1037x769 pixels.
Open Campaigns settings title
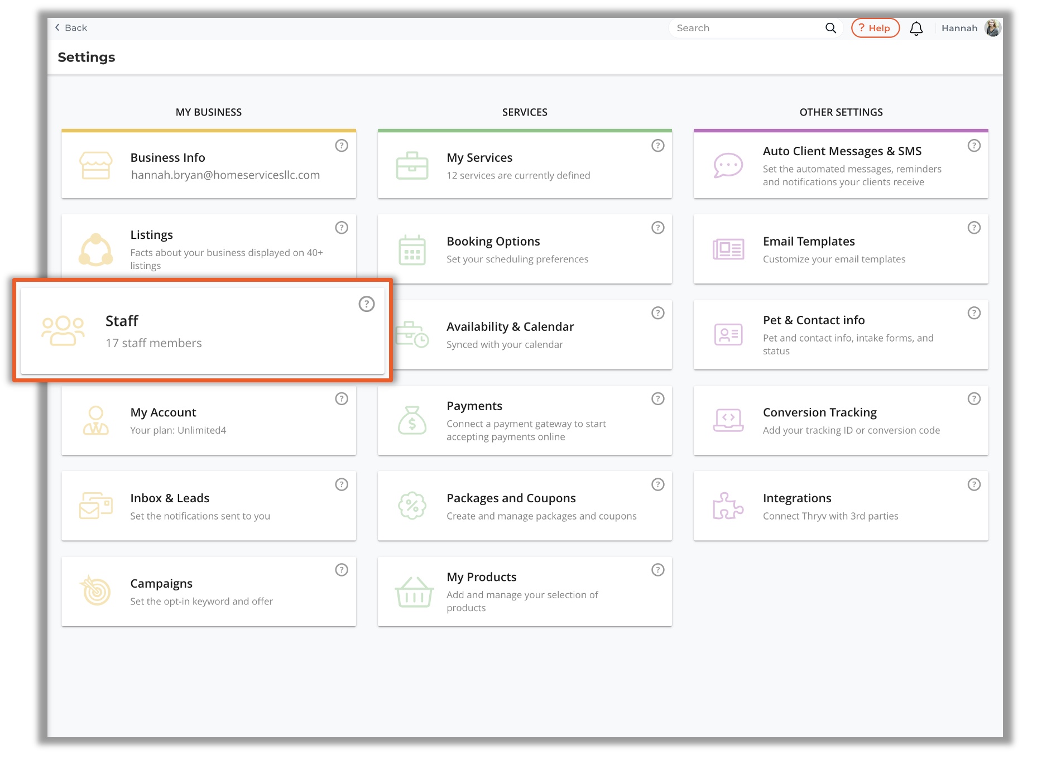pos(161,584)
